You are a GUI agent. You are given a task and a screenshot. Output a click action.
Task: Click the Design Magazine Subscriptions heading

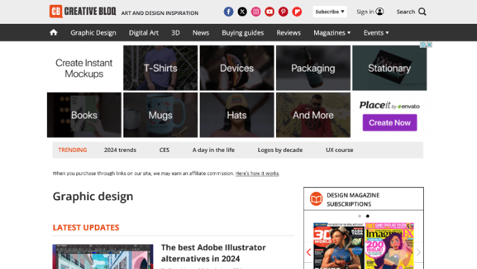point(353,200)
